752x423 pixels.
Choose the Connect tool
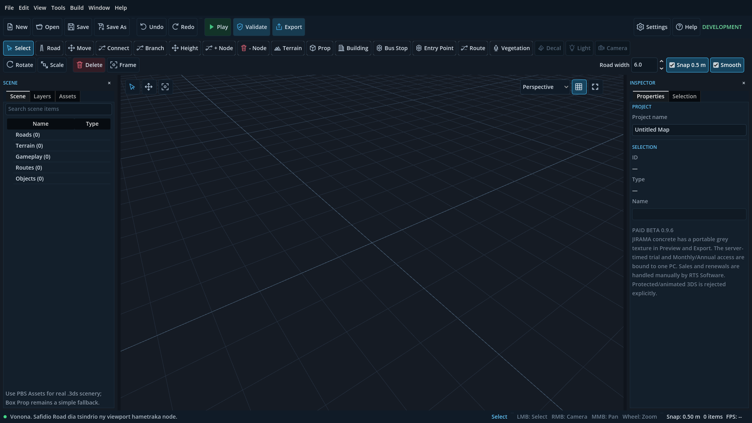click(x=114, y=48)
